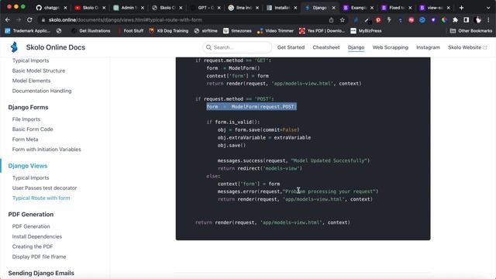Open Documentation Handling sidebar link
Screen dimensions: 496x279
pyautogui.click(x=42, y=91)
